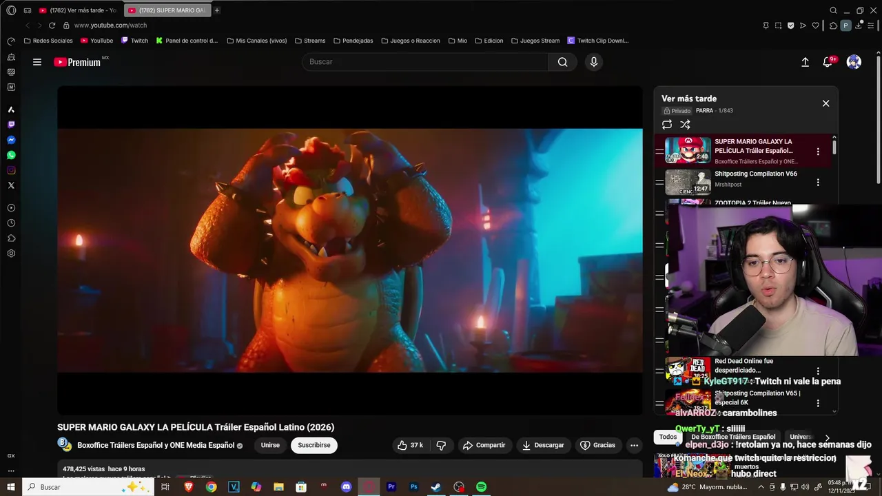Click the Unirse button
This screenshot has height=496, width=882.
coord(270,445)
